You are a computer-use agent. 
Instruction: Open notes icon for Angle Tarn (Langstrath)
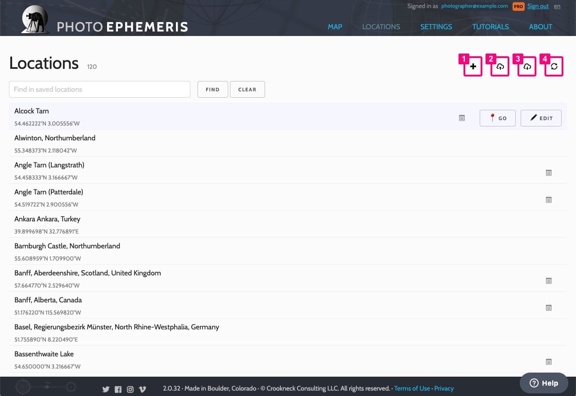549,172
